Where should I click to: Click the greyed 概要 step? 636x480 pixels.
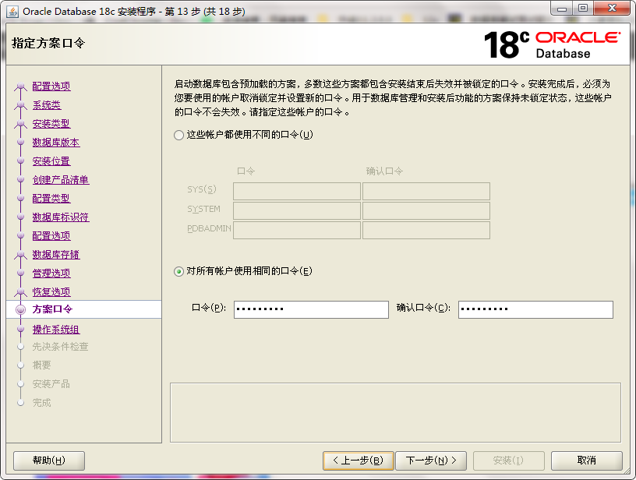42,365
